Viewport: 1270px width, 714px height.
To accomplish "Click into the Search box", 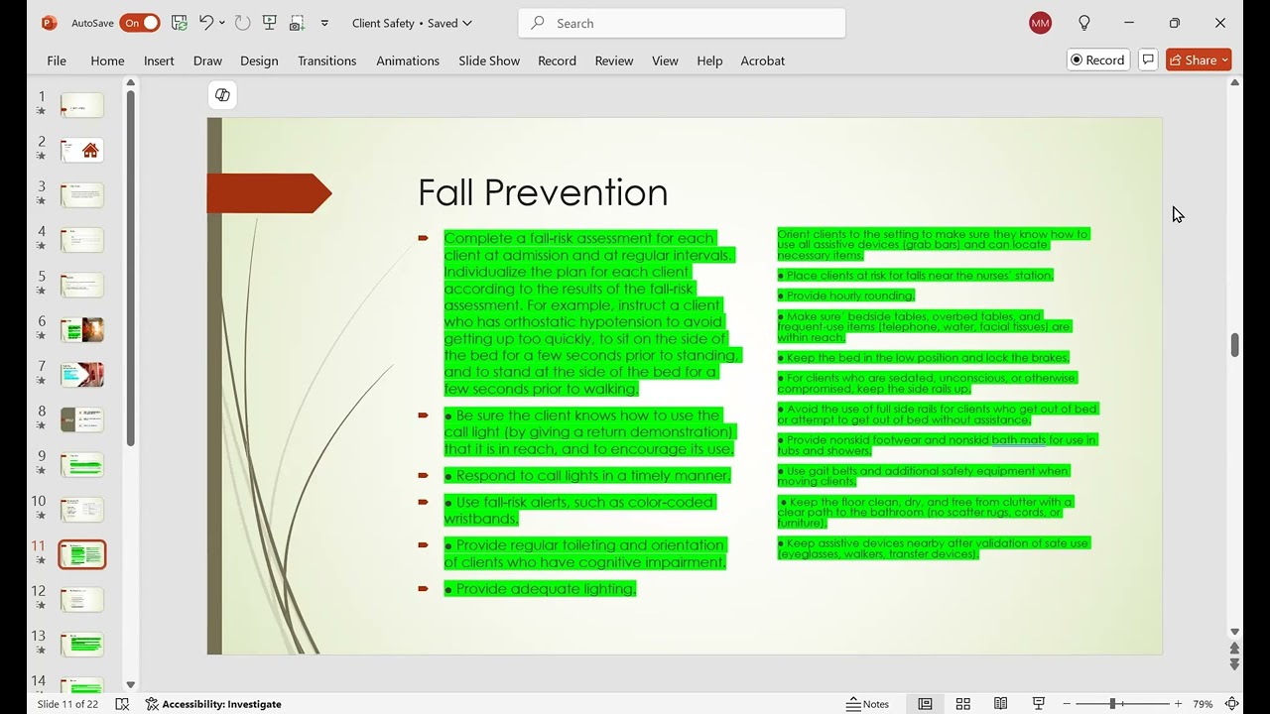I will pyautogui.click(x=682, y=23).
